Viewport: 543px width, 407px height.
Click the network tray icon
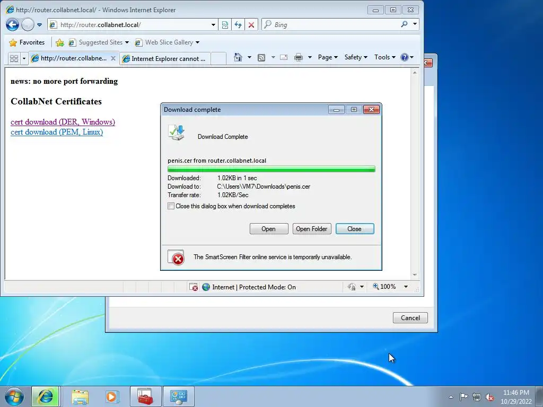477,397
